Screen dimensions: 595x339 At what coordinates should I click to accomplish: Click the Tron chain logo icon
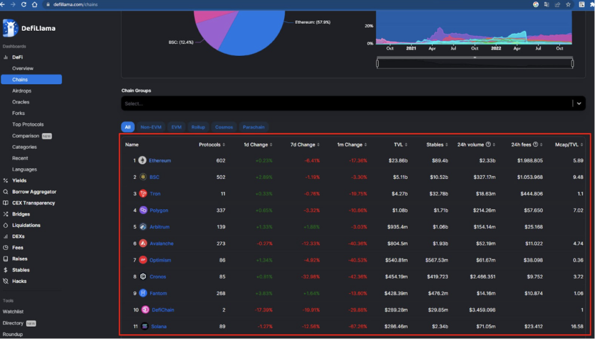pos(143,194)
